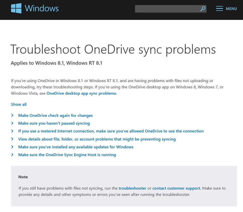Screen dimensions: 243x212
Task: Click contact customer support link
Action: pyautogui.click(x=176, y=188)
